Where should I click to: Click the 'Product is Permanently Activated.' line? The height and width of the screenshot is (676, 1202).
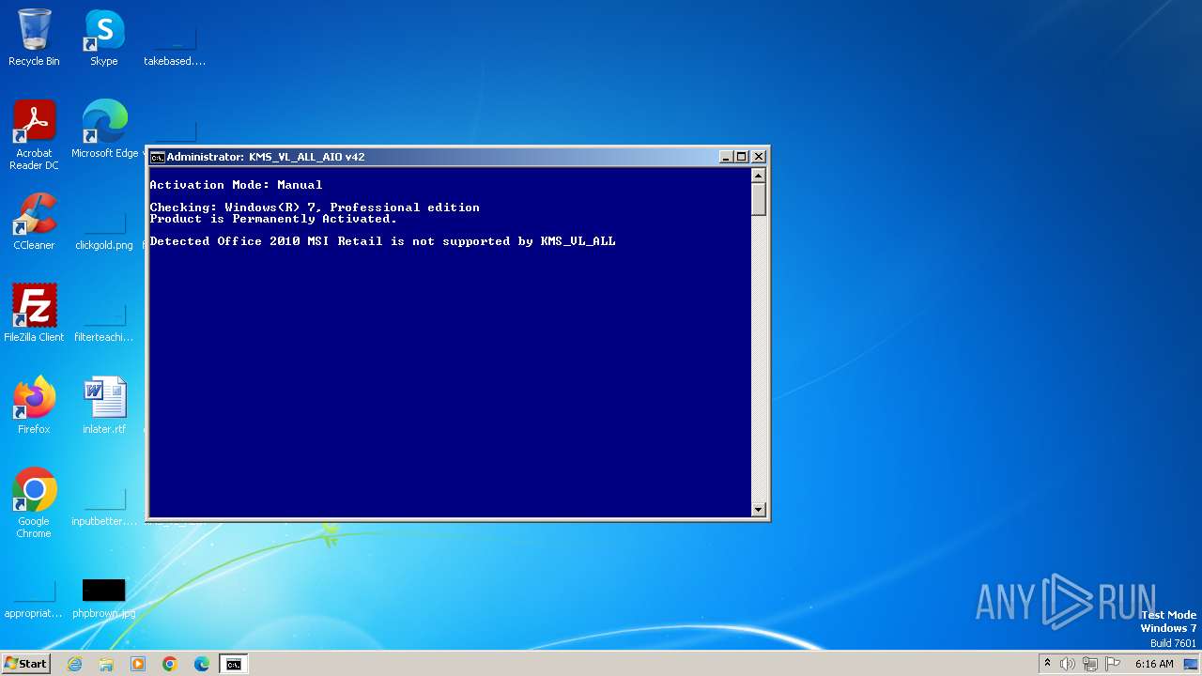273,219
